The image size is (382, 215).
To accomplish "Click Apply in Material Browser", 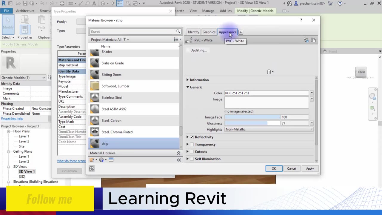I will click(x=310, y=169).
